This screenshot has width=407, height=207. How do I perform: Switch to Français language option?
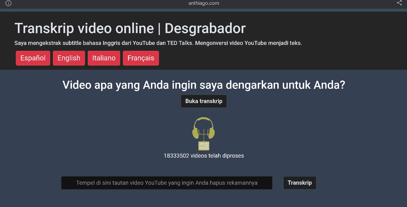pyautogui.click(x=141, y=58)
